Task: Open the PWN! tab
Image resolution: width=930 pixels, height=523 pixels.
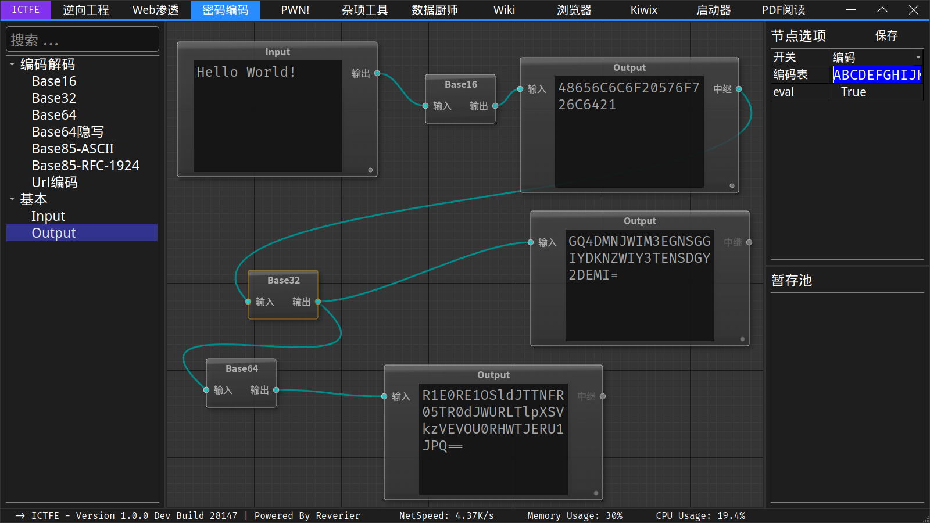Action: pos(295,10)
